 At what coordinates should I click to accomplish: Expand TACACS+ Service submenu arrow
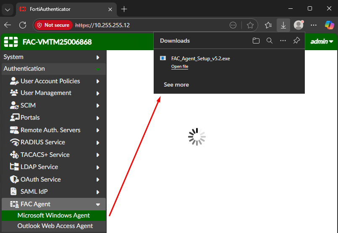(98, 155)
